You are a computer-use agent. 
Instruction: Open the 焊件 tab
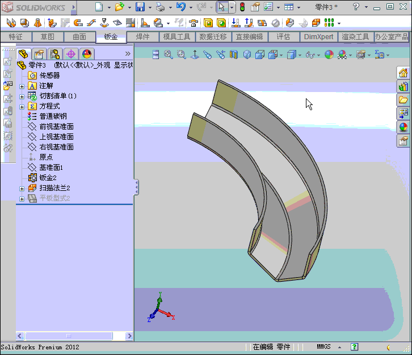coord(142,37)
